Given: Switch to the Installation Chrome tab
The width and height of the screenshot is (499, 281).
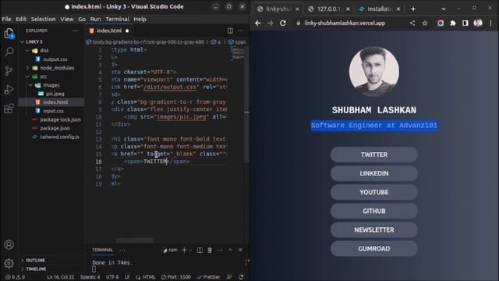Looking at the screenshot, I should click(379, 9).
